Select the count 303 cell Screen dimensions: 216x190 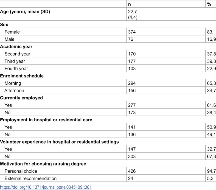coord(166,157)
